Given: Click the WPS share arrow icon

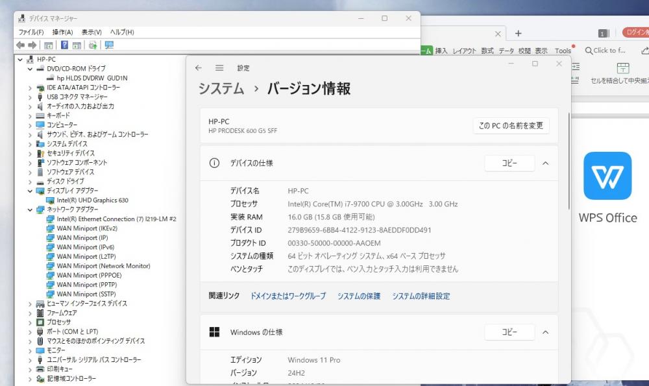Looking at the screenshot, I should 645,51.
